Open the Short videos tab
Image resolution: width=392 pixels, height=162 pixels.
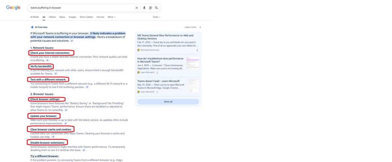tap(86, 17)
